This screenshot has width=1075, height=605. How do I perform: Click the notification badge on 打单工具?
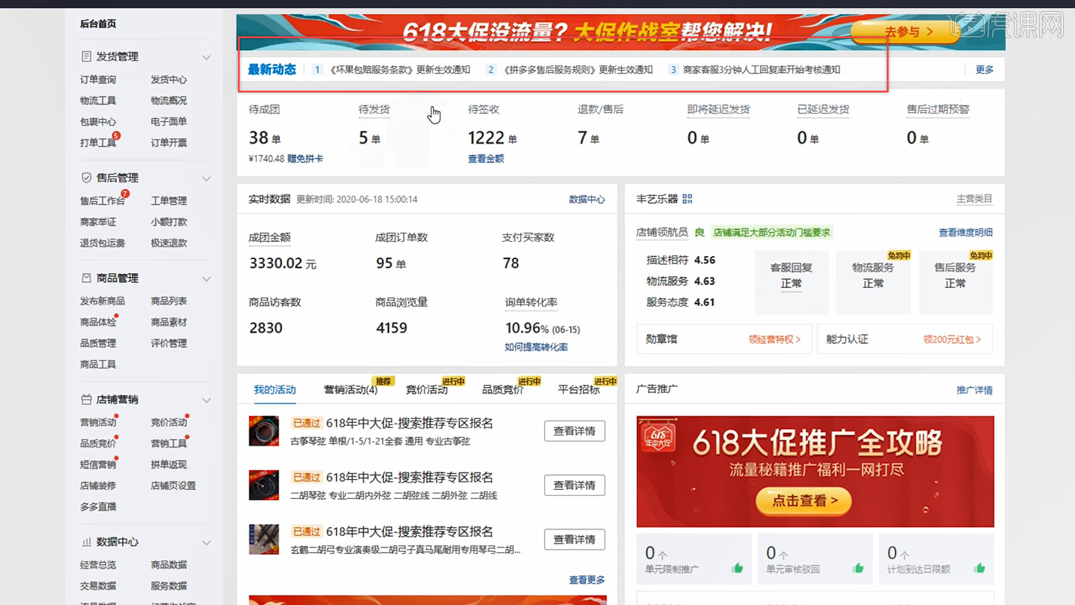(115, 135)
